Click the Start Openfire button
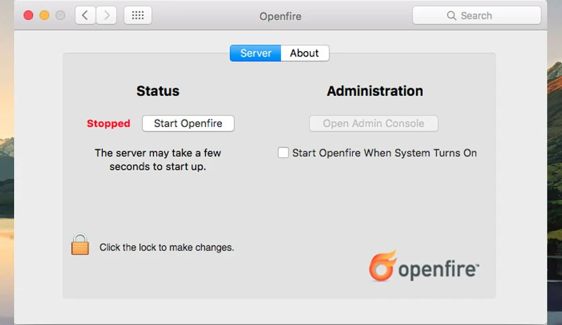Image resolution: width=562 pixels, height=325 pixels. pos(188,124)
